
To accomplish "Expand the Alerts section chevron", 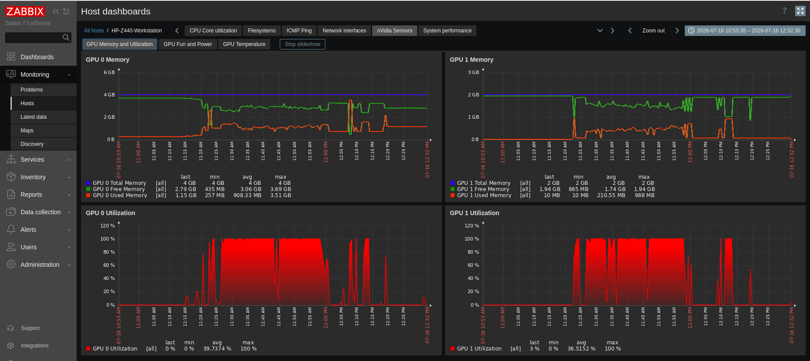I will coord(69,230).
